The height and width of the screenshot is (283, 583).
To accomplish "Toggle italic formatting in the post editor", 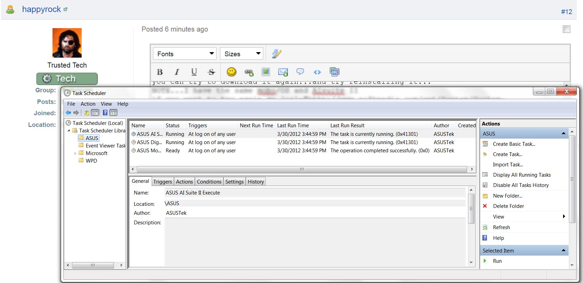I will point(177,72).
